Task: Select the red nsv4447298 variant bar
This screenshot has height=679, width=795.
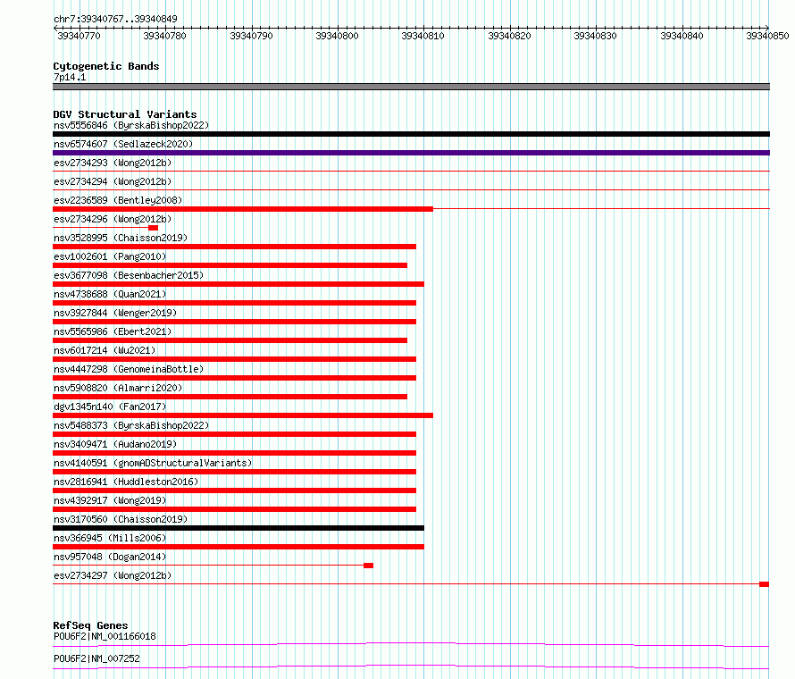Action: tap(234, 378)
